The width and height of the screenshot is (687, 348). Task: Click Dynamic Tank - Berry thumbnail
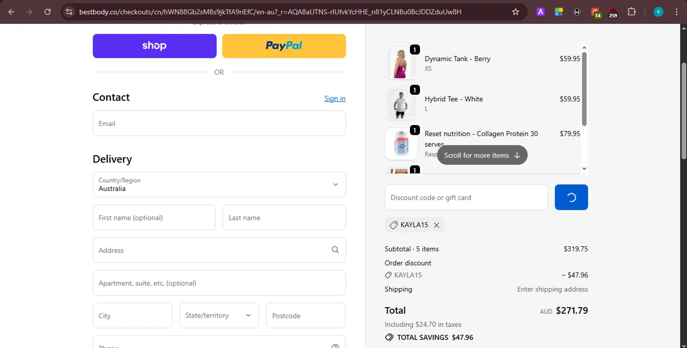401,63
